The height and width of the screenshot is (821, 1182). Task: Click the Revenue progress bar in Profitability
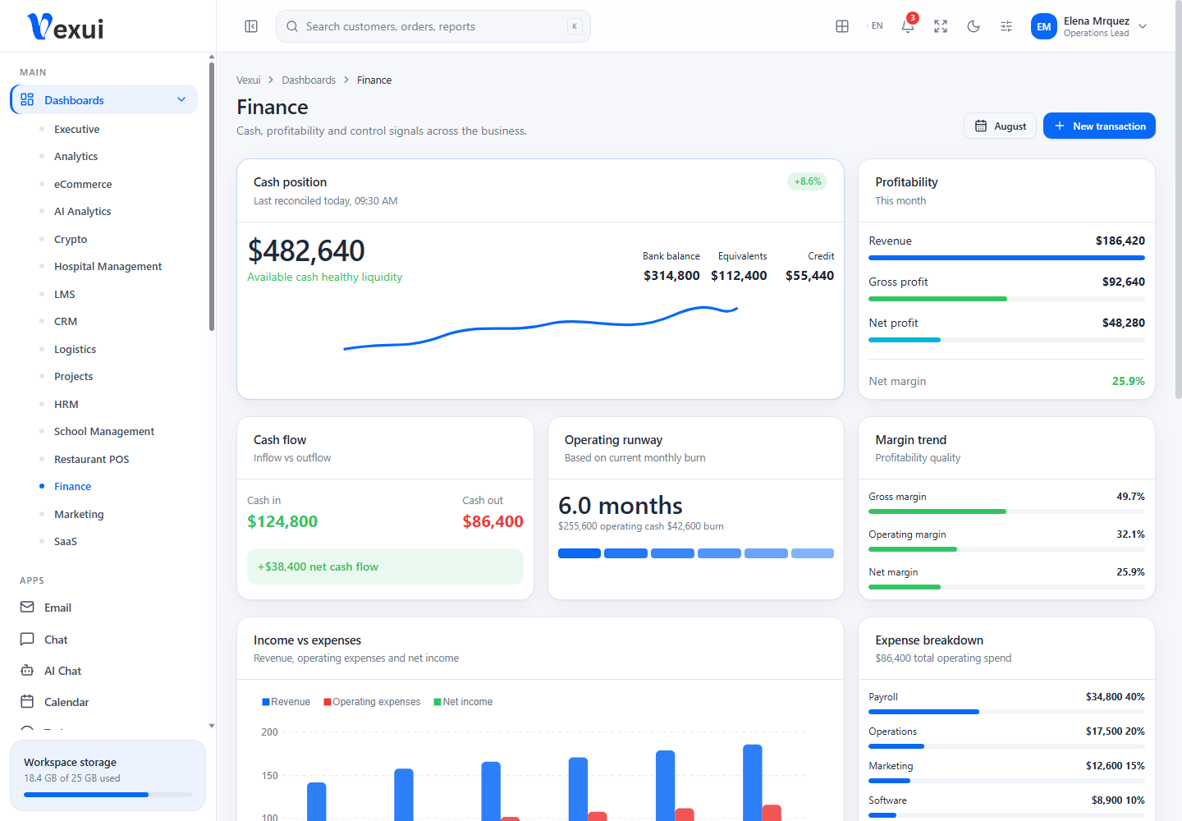[1006, 258]
